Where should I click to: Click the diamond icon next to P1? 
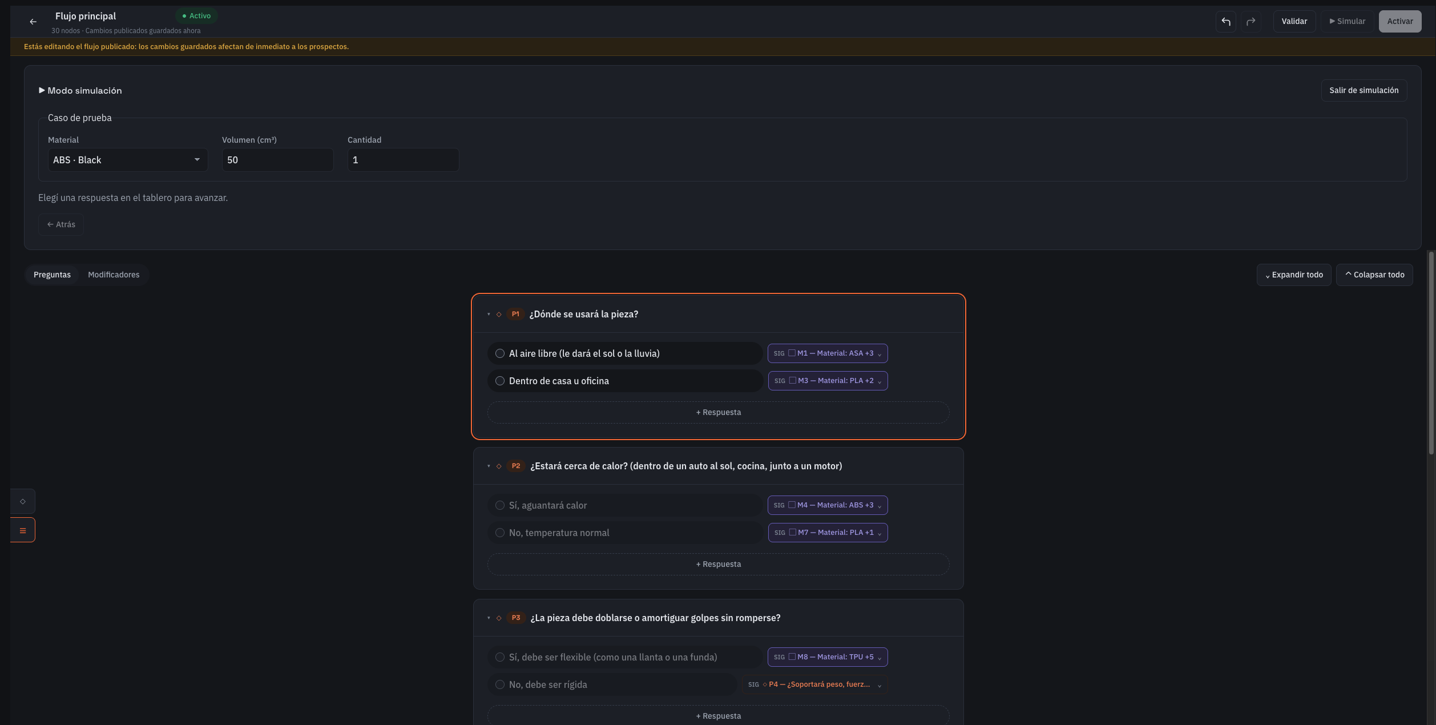pyautogui.click(x=499, y=314)
